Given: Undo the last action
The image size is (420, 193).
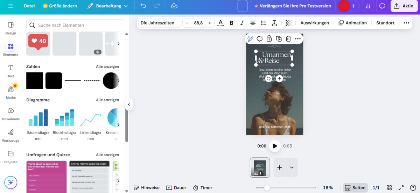Looking at the screenshot, I should pyautogui.click(x=143, y=6).
